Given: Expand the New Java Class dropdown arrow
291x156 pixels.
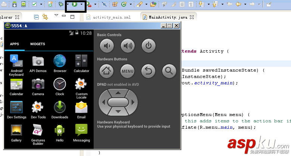Looking at the screenshot, I should tap(131, 4).
